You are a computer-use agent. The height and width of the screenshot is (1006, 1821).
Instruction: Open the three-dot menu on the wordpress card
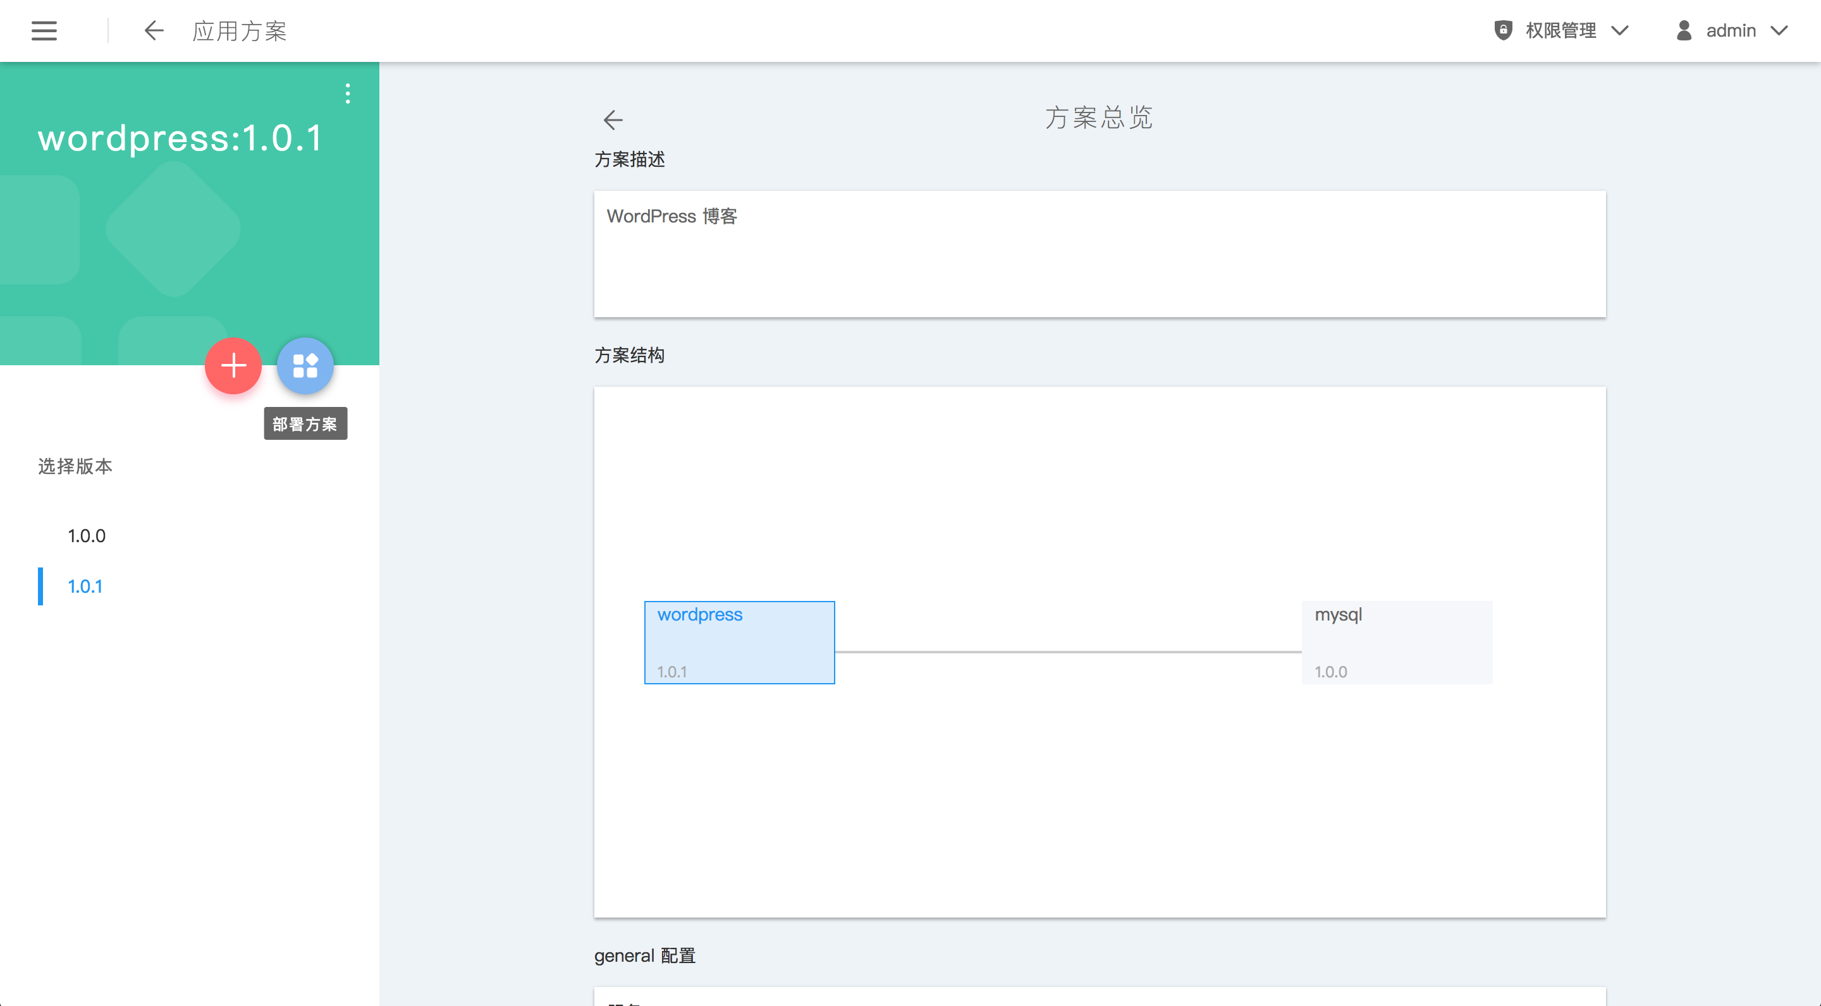[x=347, y=94]
